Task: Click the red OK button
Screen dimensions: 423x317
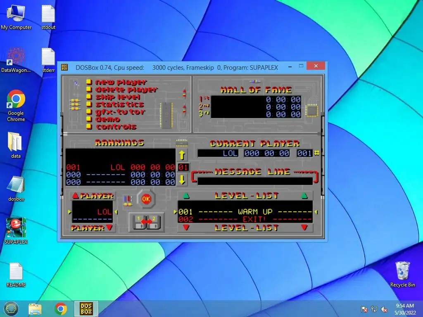Action: click(x=146, y=199)
